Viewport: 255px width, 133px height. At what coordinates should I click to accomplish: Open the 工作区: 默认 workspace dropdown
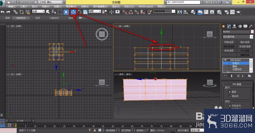50,2
